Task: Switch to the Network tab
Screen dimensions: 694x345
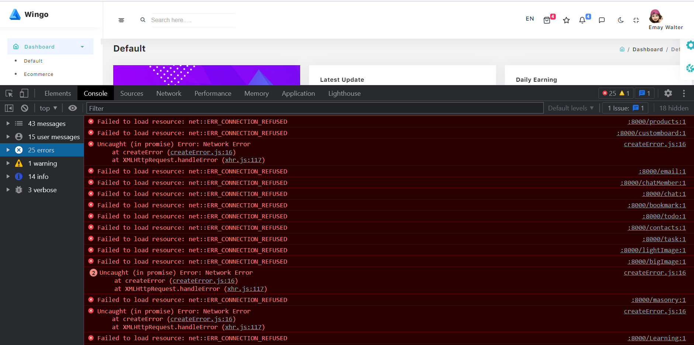Action: click(x=169, y=94)
